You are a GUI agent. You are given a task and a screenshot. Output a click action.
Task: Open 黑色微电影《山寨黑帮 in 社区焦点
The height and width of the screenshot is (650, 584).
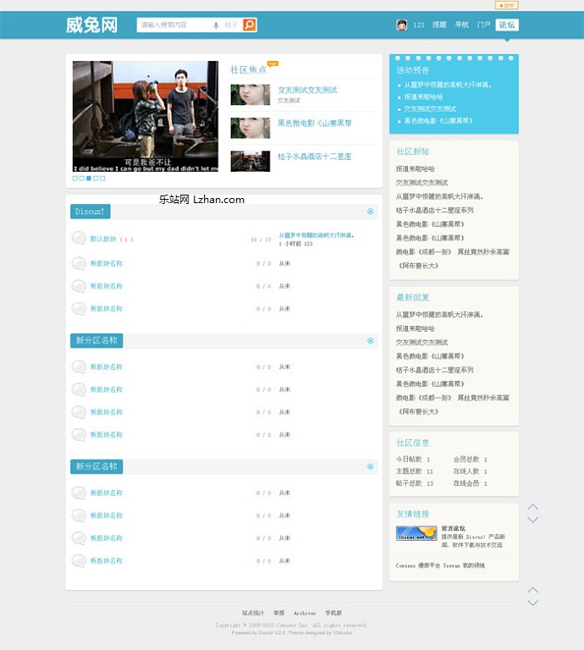[x=315, y=123]
